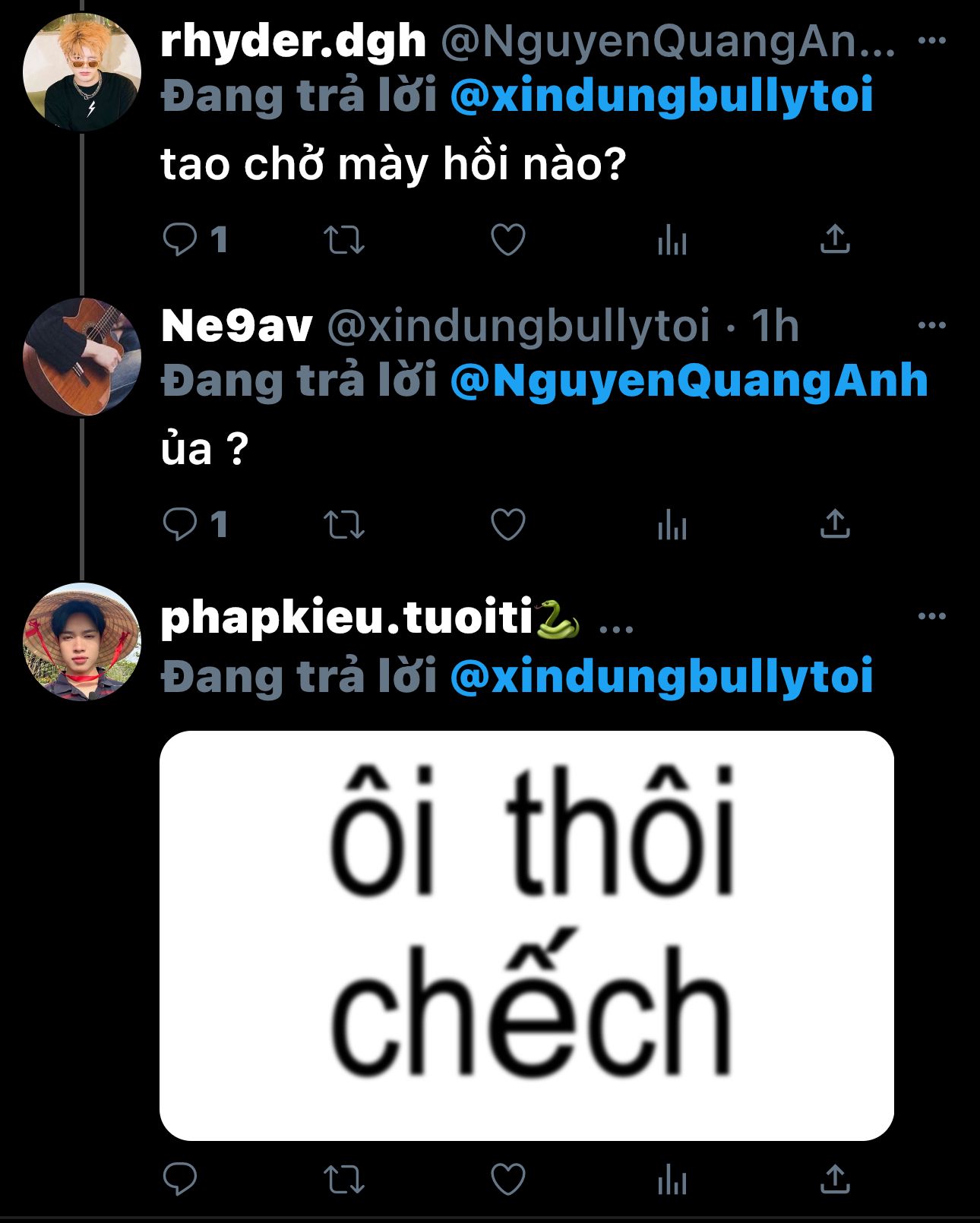Like Ne9av's 'ủa ?' tweet
Image resolution: width=980 pixels, height=1223 pixels.
coord(507,524)
